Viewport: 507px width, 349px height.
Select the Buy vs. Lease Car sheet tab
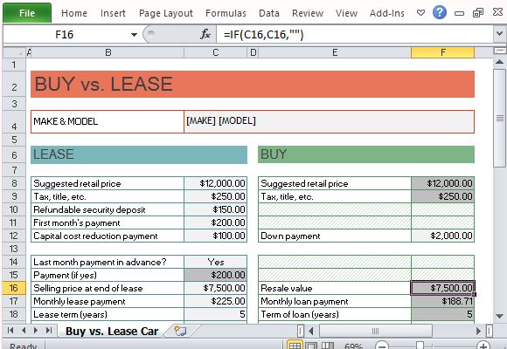tap(112, 331)
